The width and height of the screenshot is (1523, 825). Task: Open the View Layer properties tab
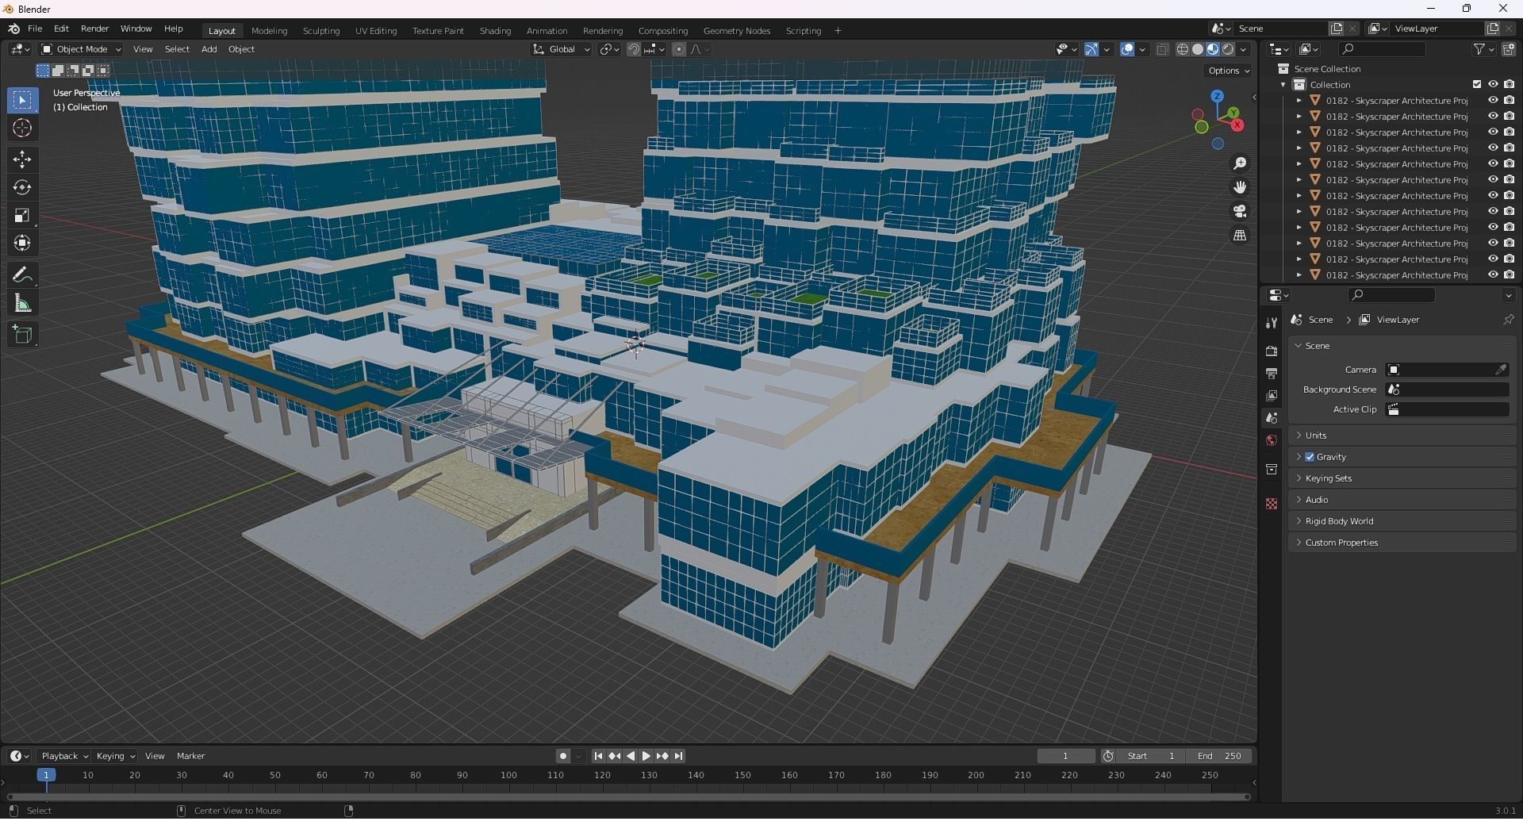(1272, 395)
